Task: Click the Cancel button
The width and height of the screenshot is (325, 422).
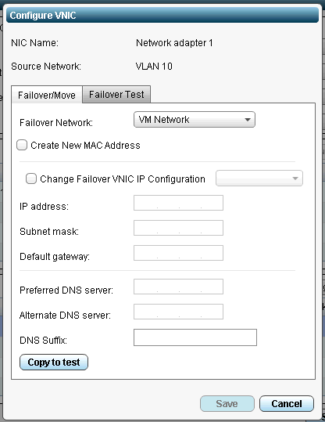Action: click(x=286, y=404)
